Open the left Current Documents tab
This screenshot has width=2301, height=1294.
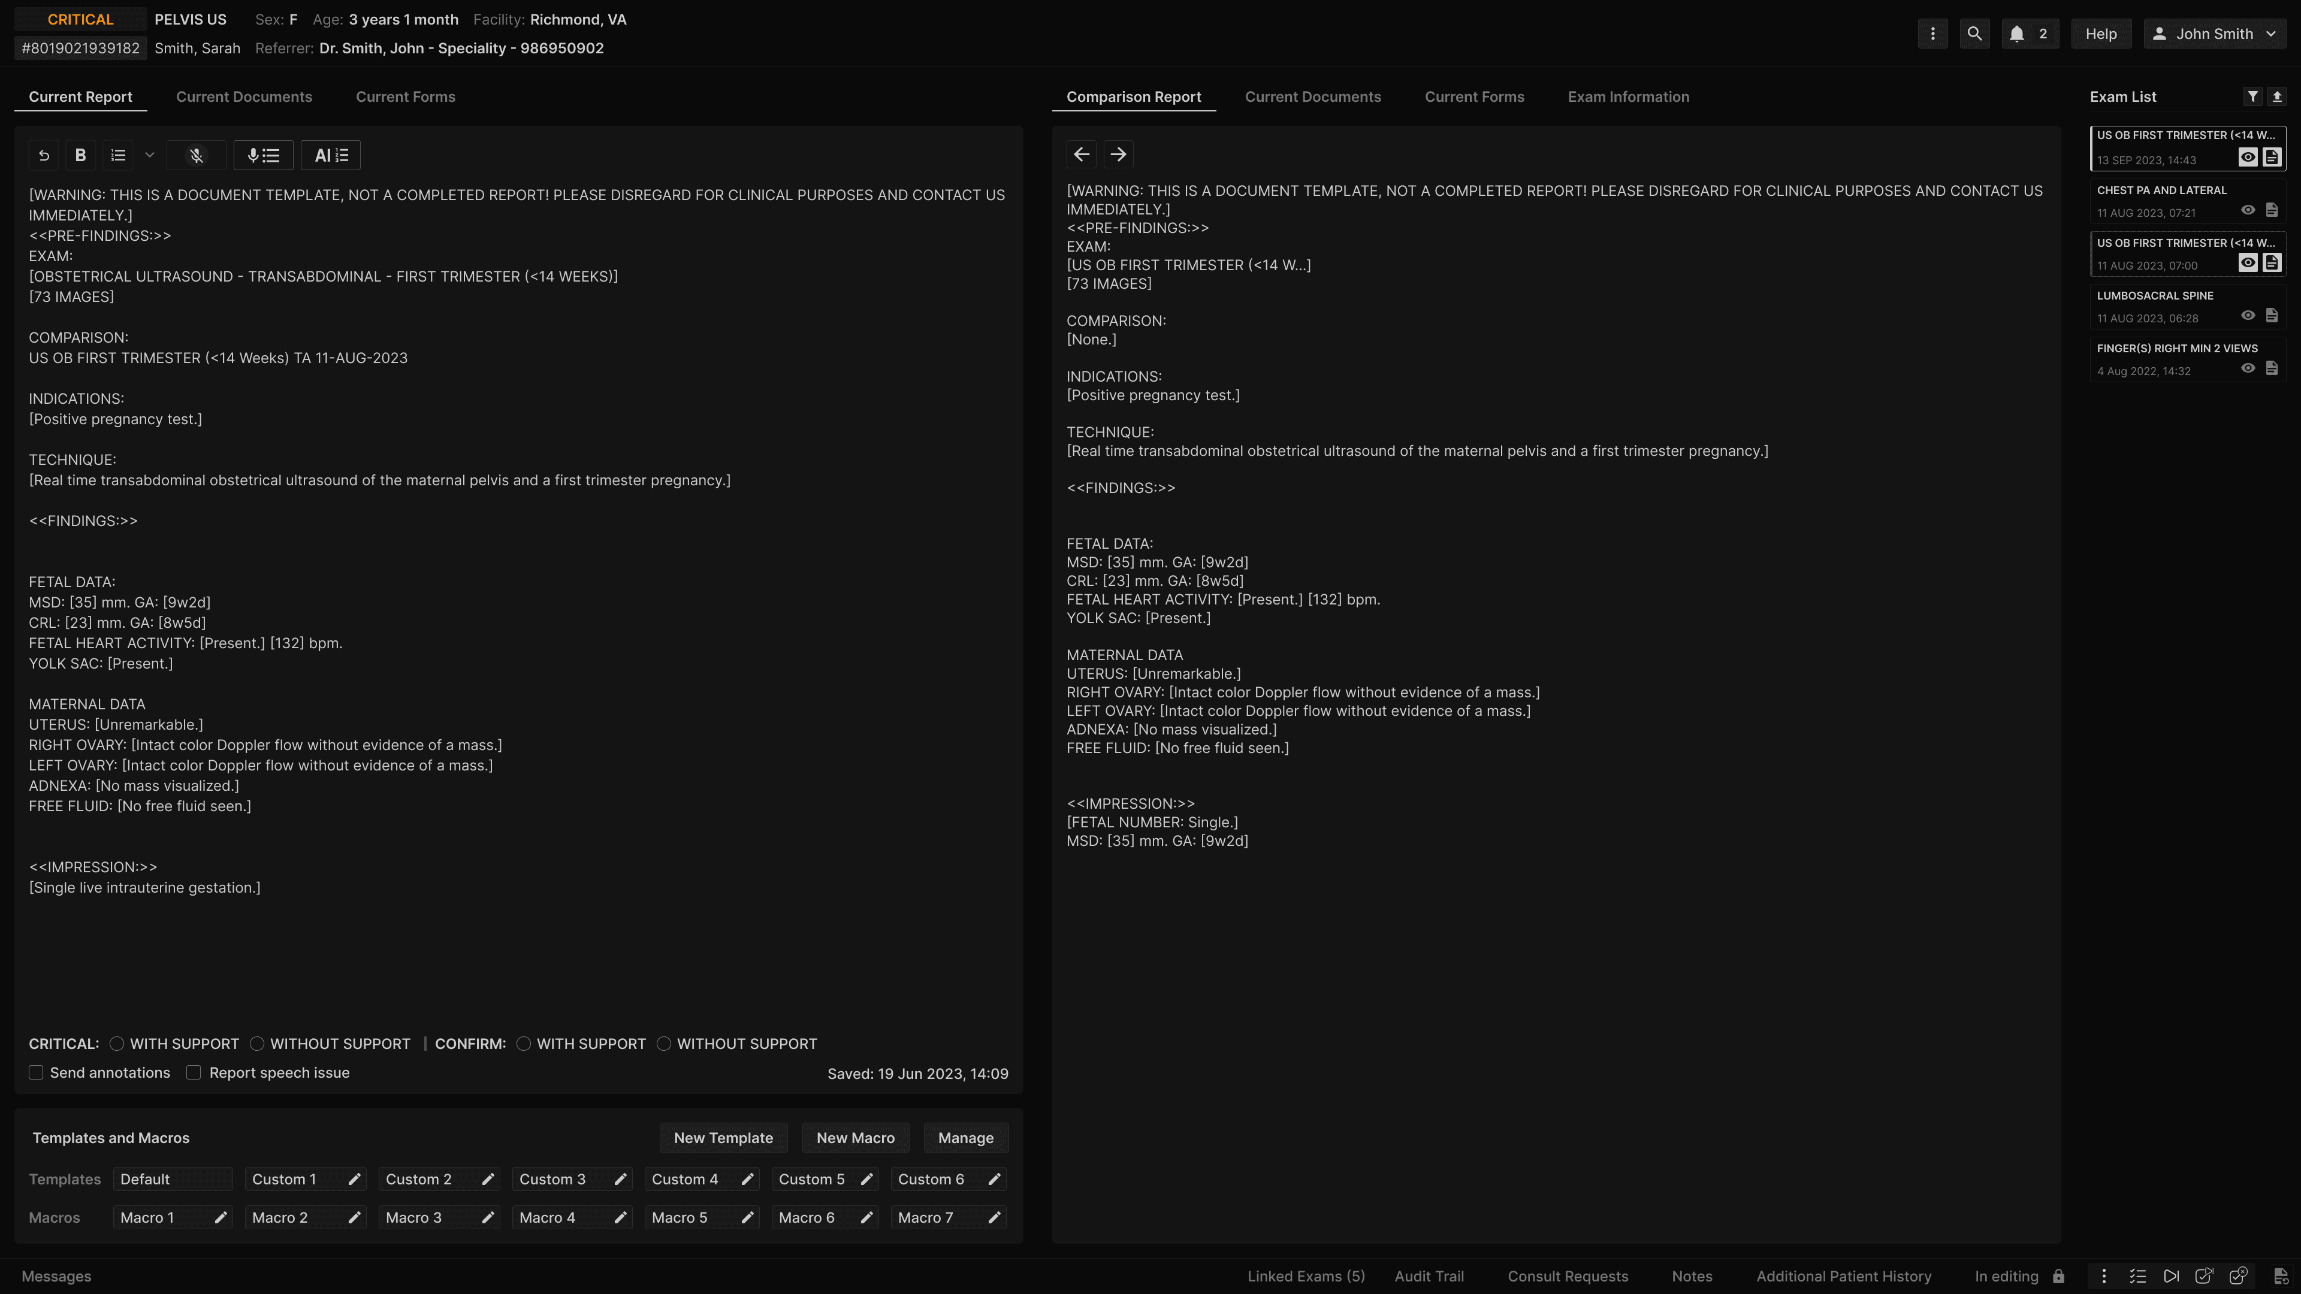coord(244,96)
